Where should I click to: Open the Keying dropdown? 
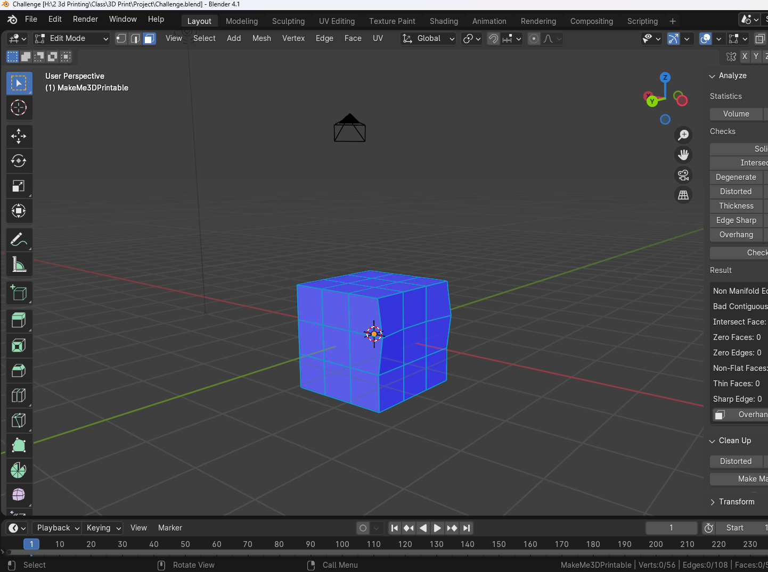click(103, 528)
